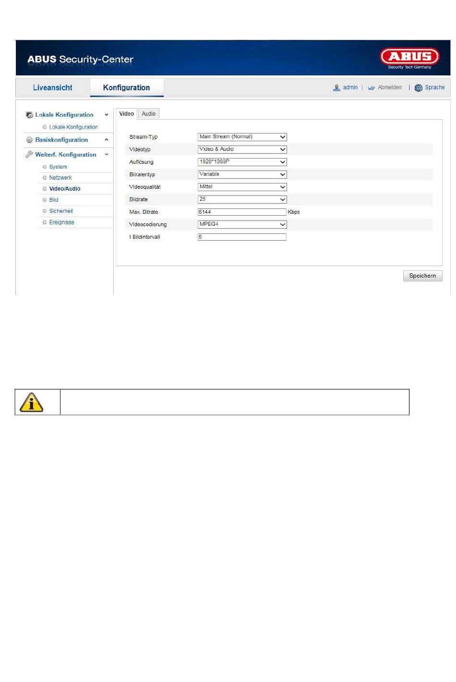Open the Stream-Typ dropdown

(x=242, y=137)
